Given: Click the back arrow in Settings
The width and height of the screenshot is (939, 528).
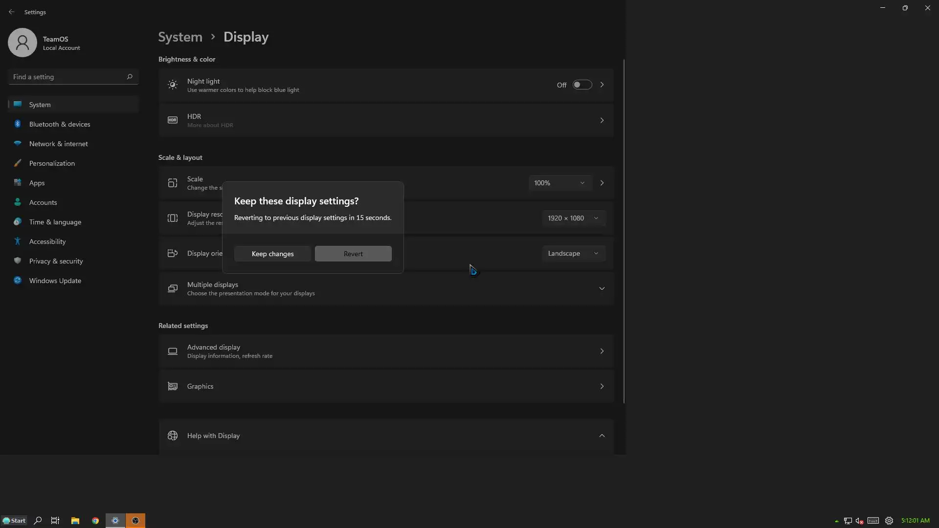Looking at the screenshot, I should point(11,12).
